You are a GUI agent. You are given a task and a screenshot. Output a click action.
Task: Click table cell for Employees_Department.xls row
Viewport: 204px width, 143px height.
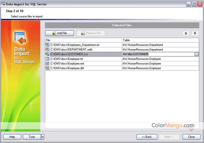[x=160, y=45]
